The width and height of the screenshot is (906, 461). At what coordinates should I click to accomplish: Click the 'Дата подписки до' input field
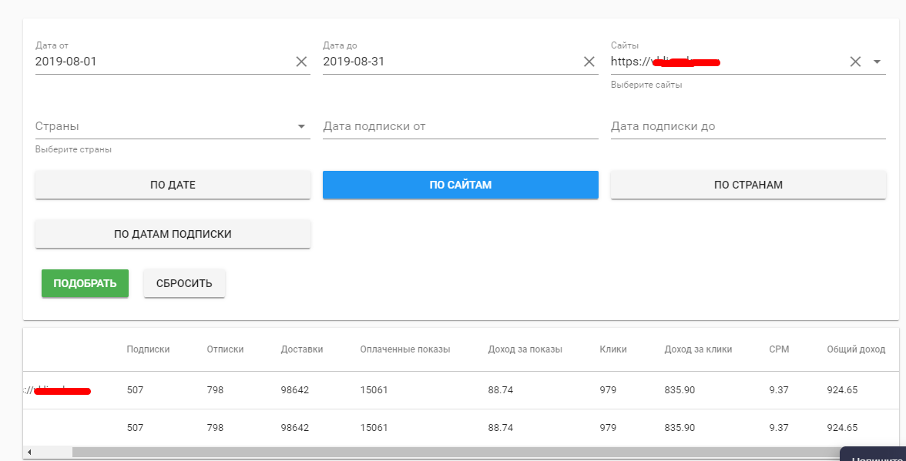click(x=747, y=126)
